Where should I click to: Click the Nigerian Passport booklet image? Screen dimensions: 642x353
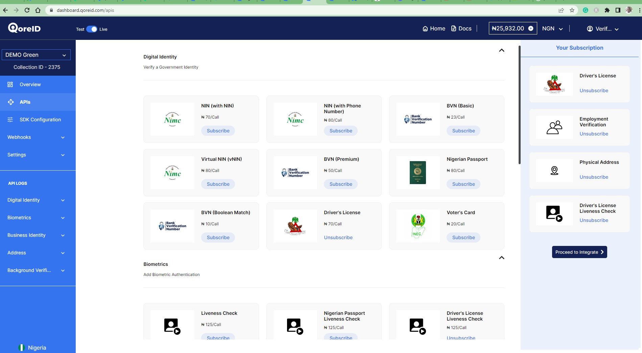[x=418, y=173]
